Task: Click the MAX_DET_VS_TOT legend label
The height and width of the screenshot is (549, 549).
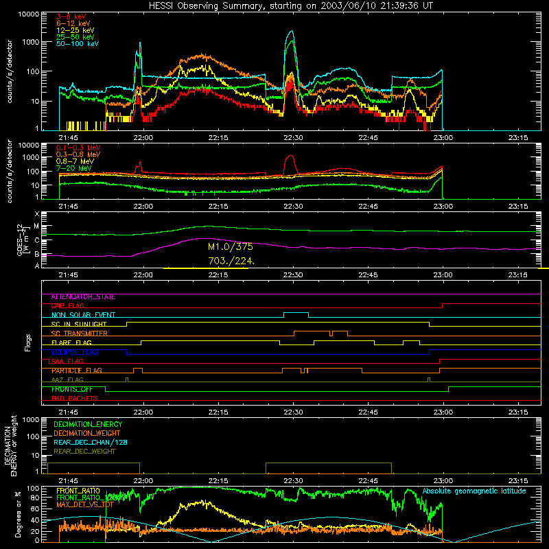Action: pyautogui.click(x=85, y=504)
